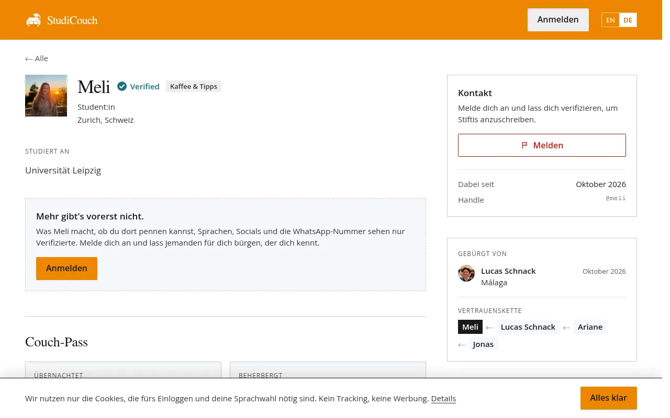Click Málaga under Lucas Schnack
The image size is (670, 418).
(x=494, y=283)
